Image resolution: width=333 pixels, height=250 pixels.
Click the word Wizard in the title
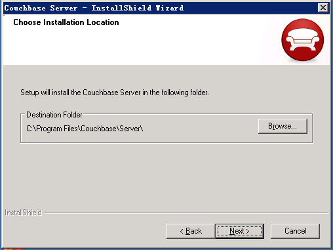point(170,8)
